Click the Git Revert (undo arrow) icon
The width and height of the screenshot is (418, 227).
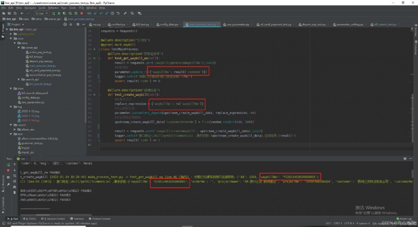click(118, 13)
